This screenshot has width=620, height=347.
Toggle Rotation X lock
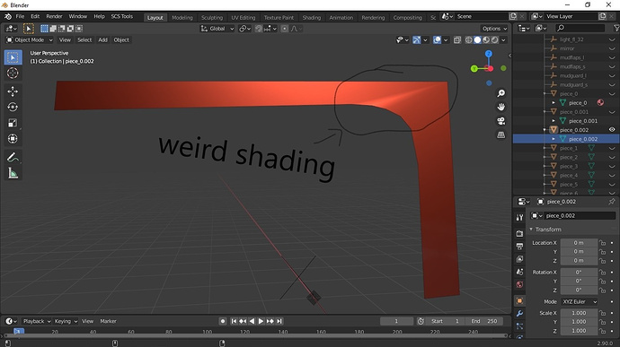[x=602, y=272]
